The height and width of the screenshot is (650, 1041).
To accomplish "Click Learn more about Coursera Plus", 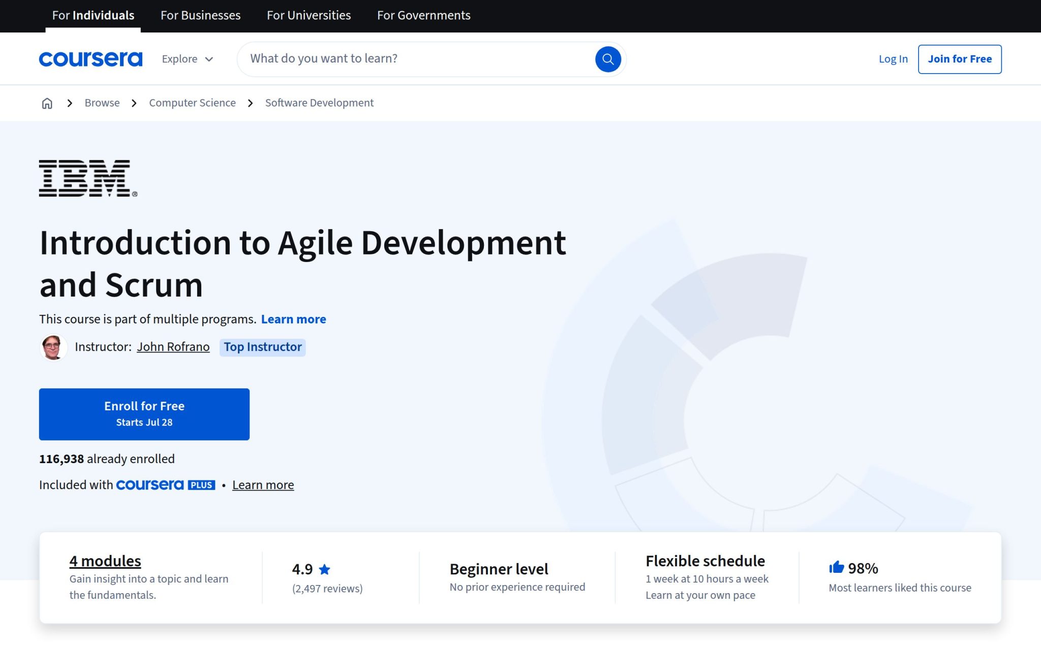I will point(263,485).
